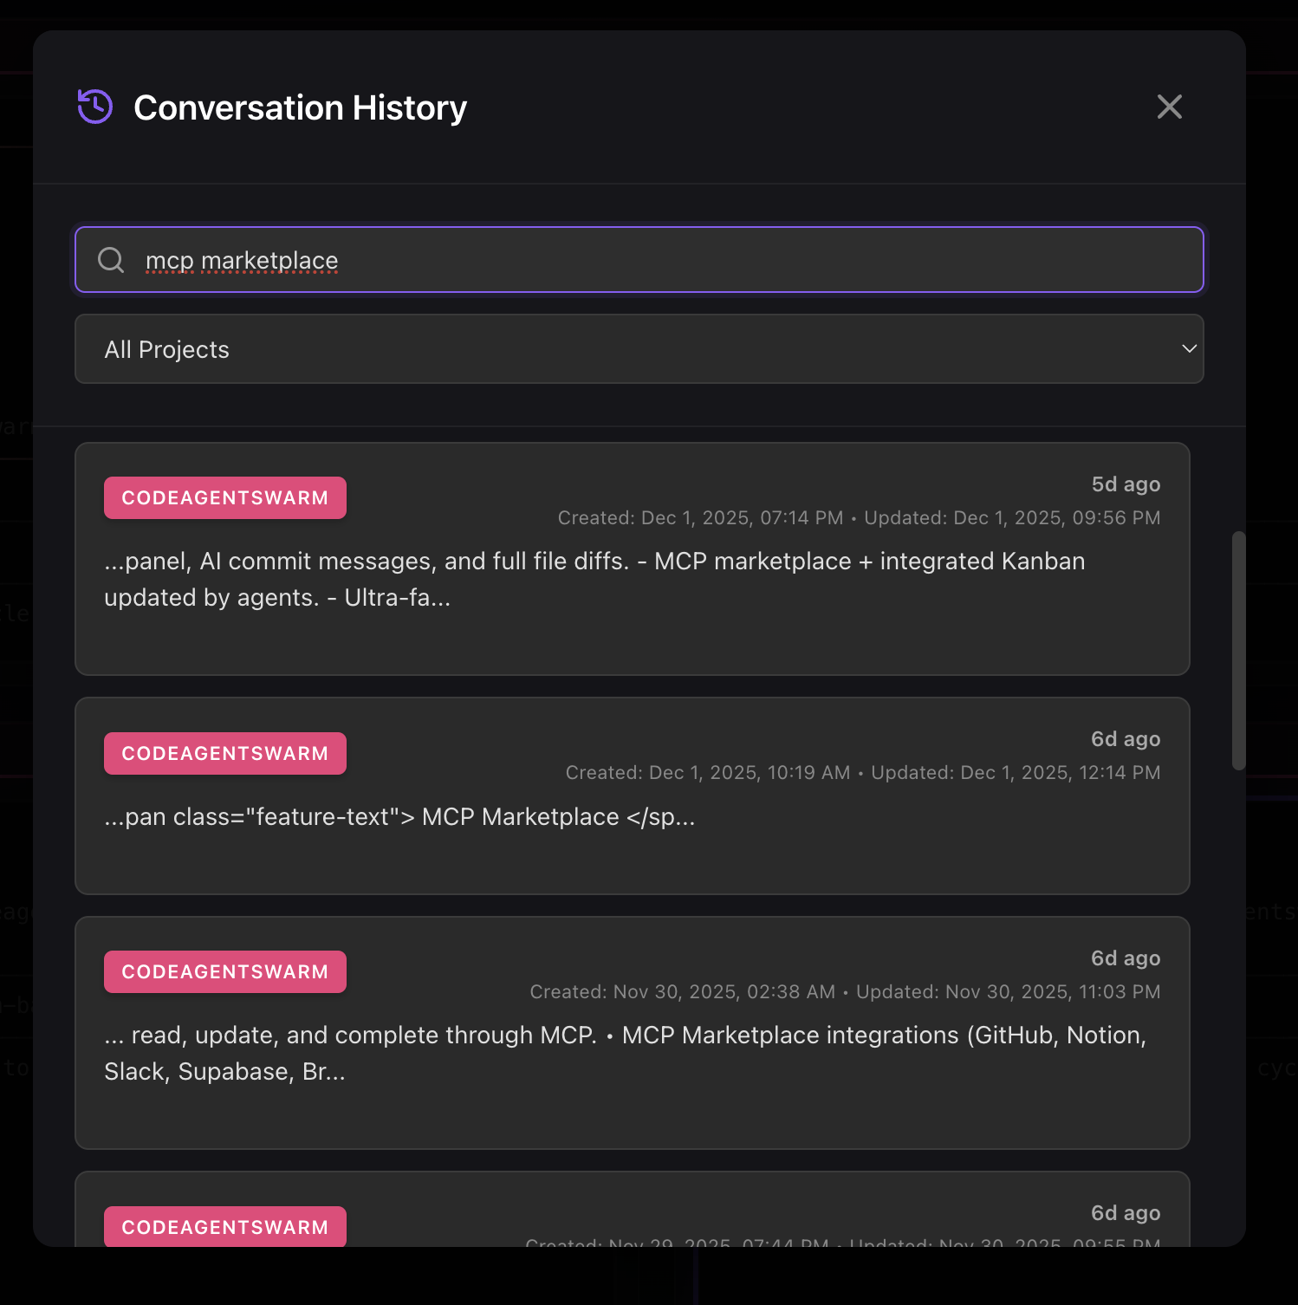This screenshot has height=1305, width=1298.
Task: Click the chevron on the All Projects selector
Action: pos(1188,348)
